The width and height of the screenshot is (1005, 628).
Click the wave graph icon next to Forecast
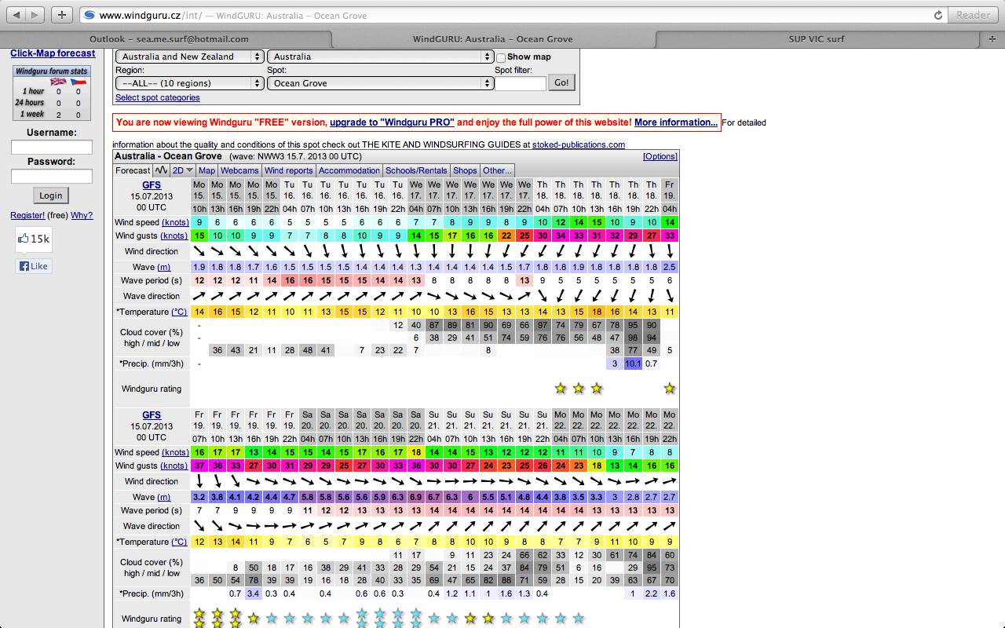pyautogui.click(x=161, y=170)
